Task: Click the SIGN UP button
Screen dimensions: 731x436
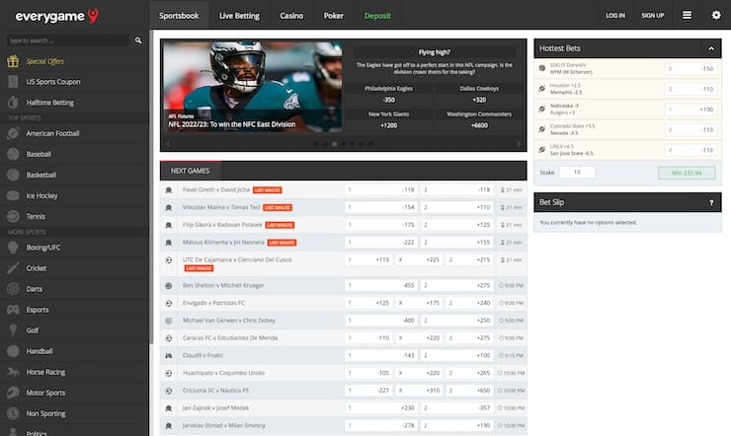Action: click(x=652, y=16)
